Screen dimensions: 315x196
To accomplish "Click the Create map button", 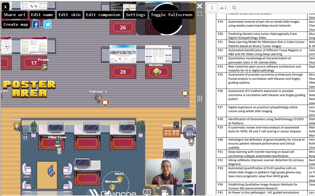I will point(16,24).
